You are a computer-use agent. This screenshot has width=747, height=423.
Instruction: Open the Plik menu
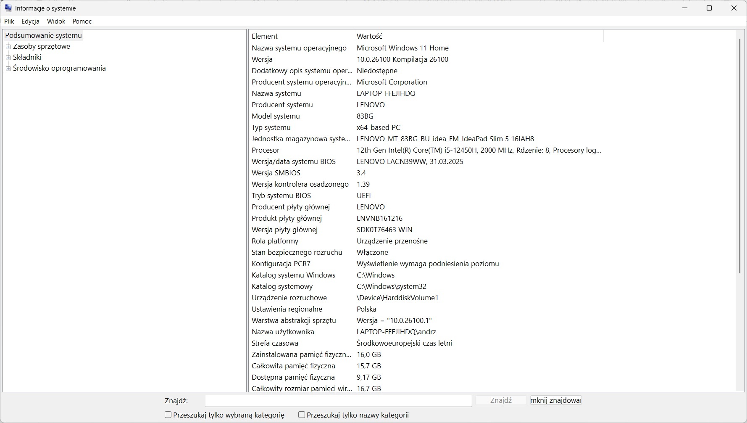[x=9, y=21]
